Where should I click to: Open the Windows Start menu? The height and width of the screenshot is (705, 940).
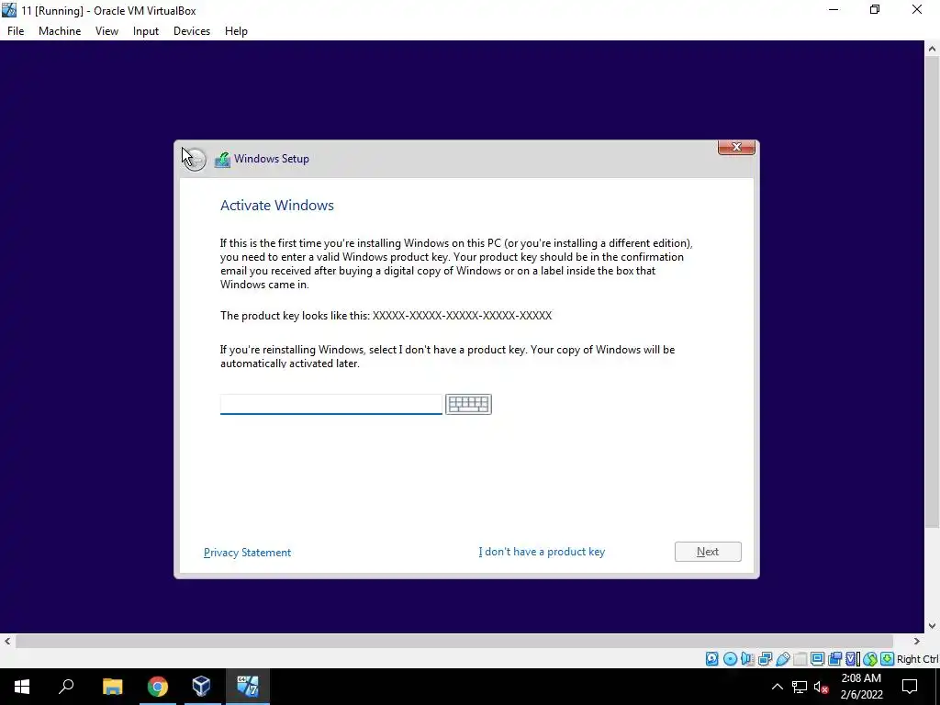click(x=22, y=687)
